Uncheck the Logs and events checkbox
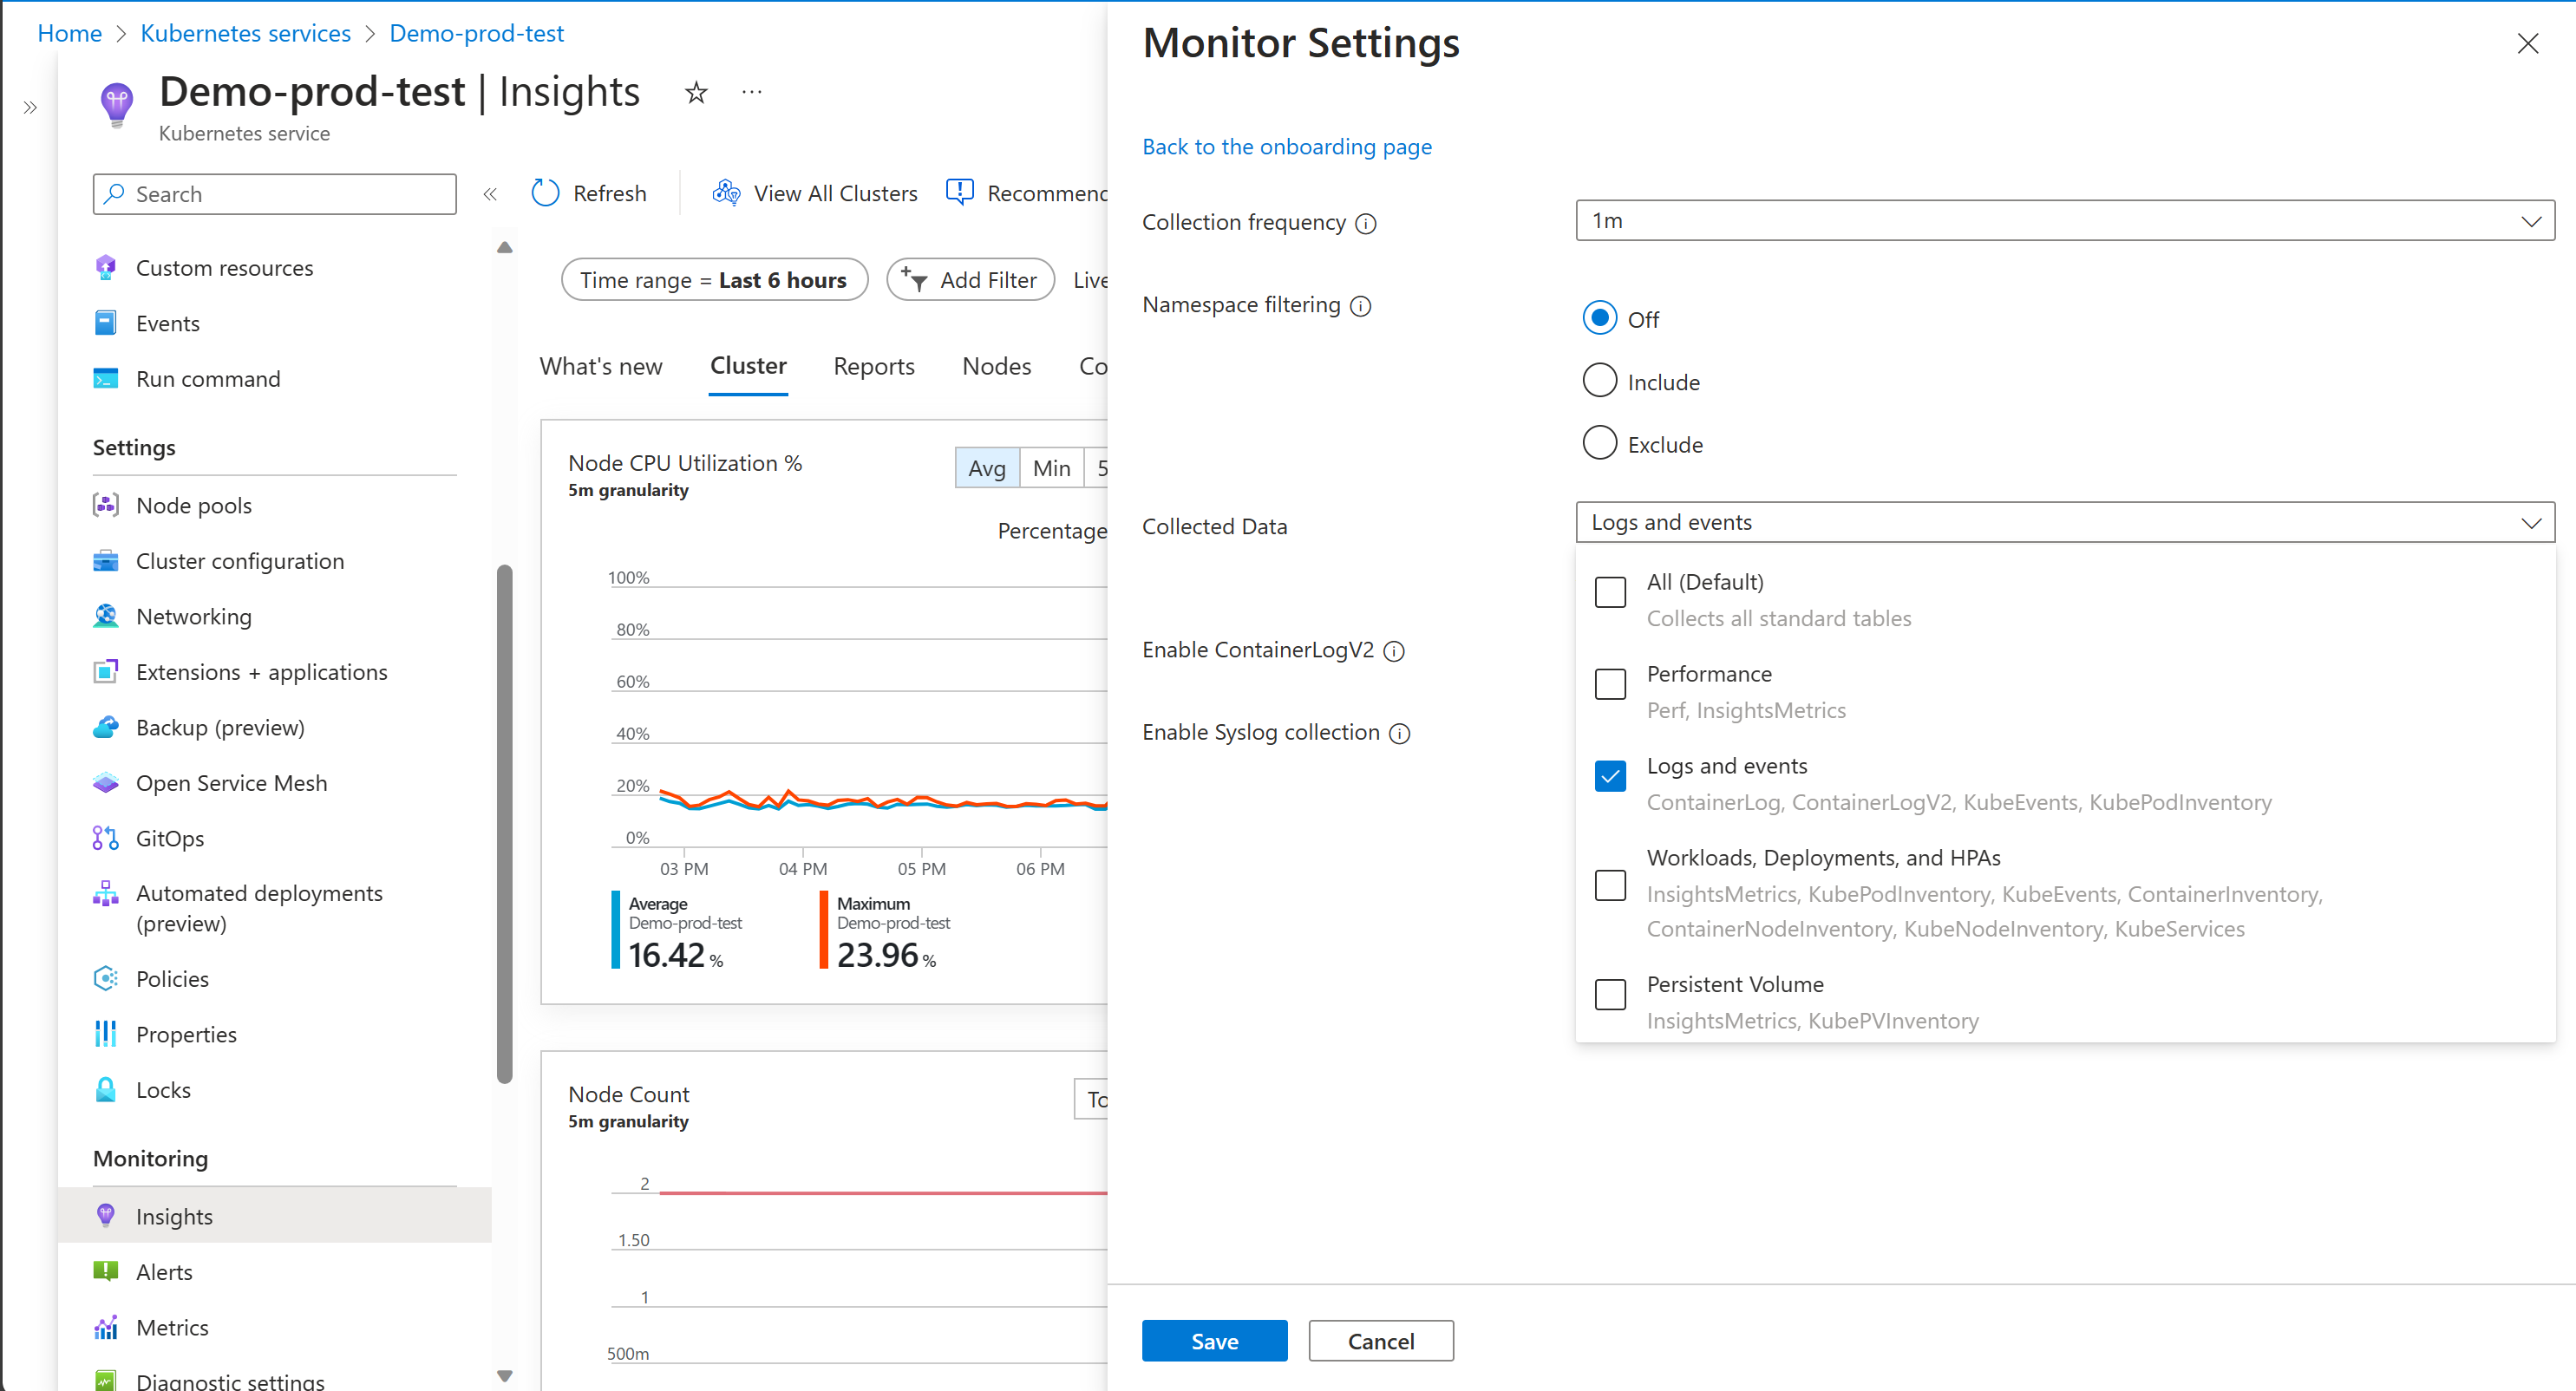 point(1610,777)
